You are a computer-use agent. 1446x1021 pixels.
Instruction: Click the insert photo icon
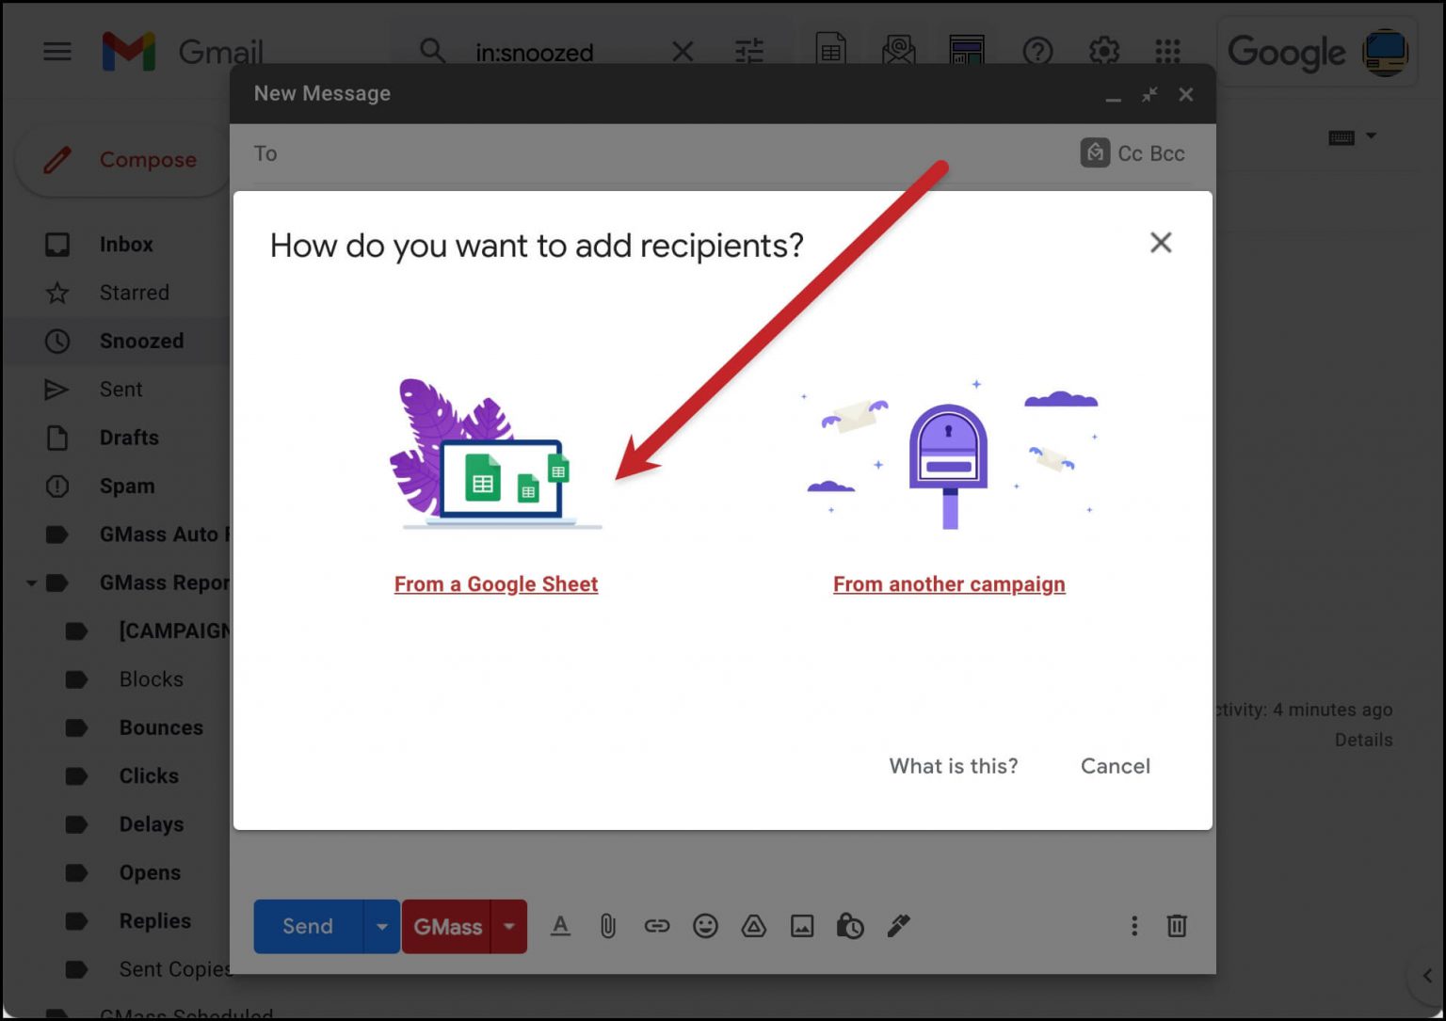point(802,926)
